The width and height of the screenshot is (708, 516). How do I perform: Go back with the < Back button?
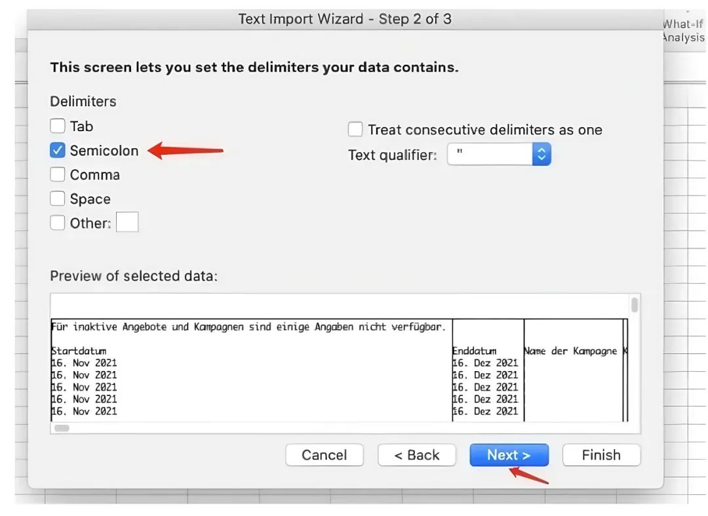tap(417, 455)
